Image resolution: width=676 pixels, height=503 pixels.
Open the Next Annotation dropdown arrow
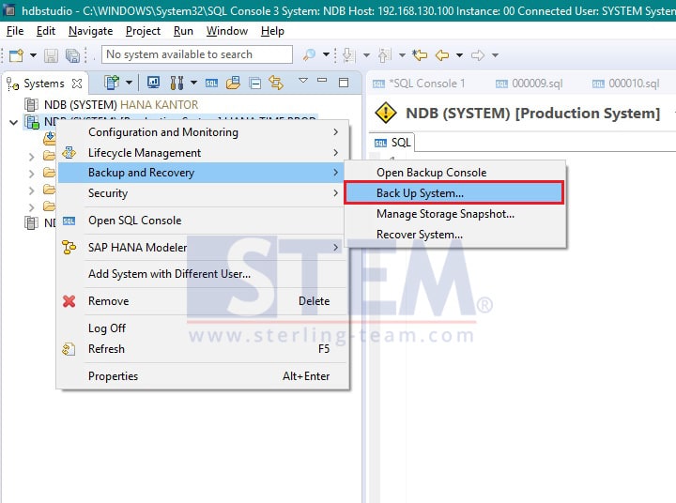[366, 55]
